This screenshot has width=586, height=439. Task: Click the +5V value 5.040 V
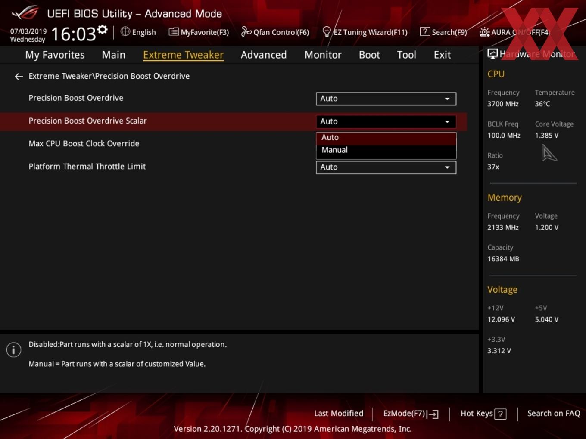(x=546, y=320)
